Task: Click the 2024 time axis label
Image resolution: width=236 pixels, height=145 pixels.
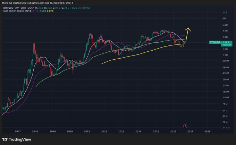Action: [x=138, y=131]
